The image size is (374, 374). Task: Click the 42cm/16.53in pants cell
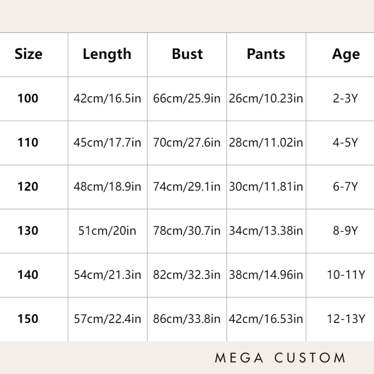[266, 319]
